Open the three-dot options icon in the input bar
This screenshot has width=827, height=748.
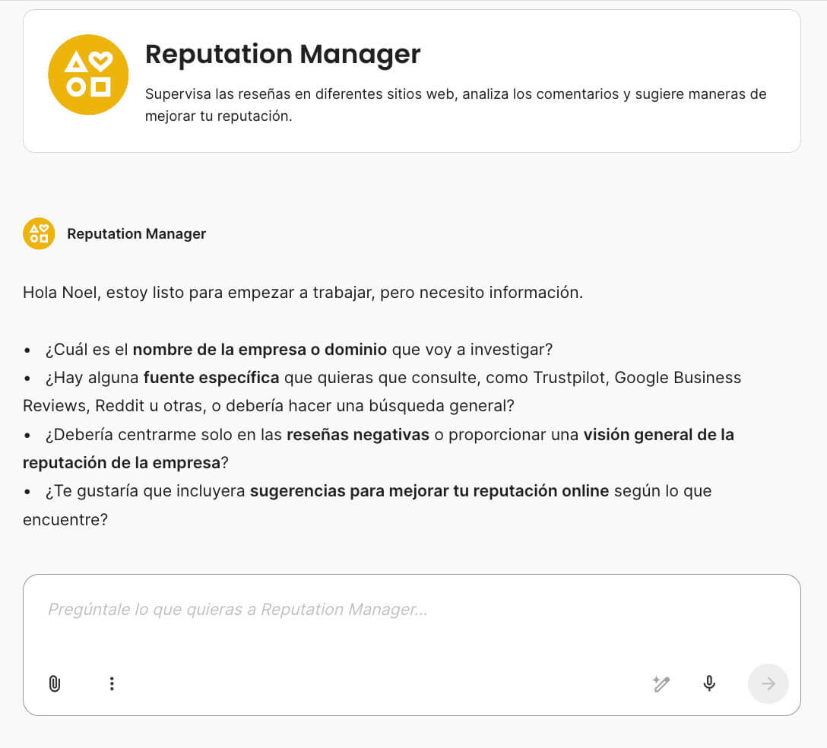click(x=112, y=683)
